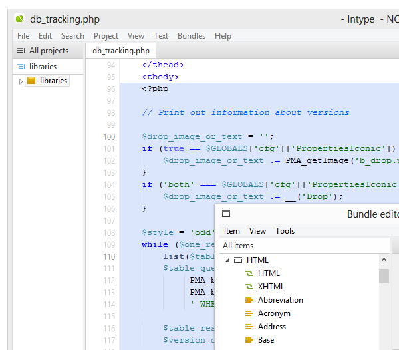Screen dimensions: 399x350
Task: Open the Bundles menu
Action: (x=192, y=36)
